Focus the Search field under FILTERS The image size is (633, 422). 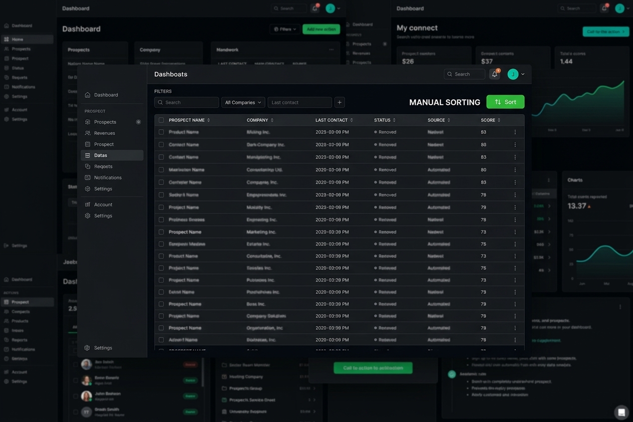click(186, 102)
